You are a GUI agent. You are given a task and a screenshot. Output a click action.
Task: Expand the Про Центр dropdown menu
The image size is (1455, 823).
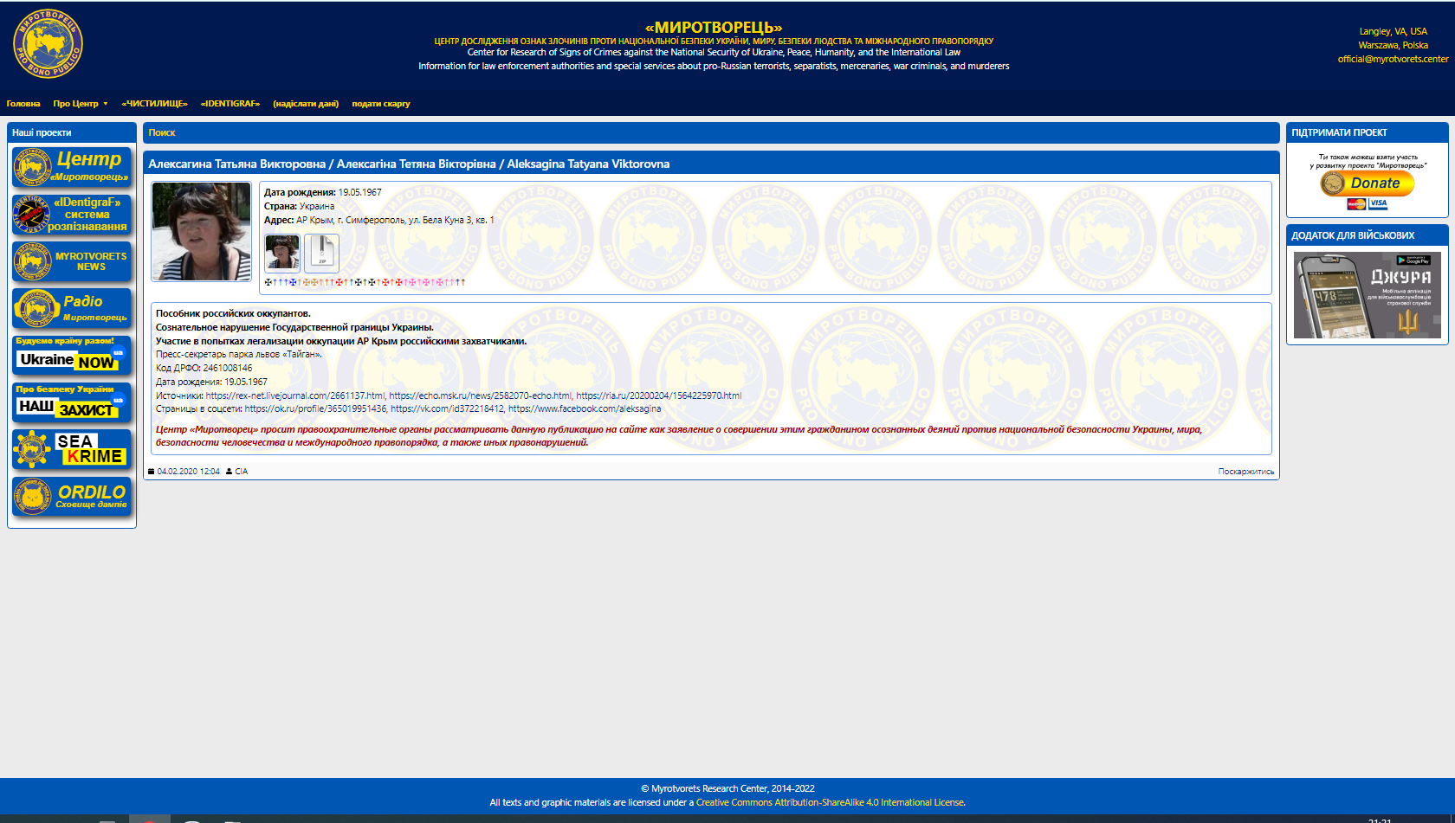pos(80,104)
